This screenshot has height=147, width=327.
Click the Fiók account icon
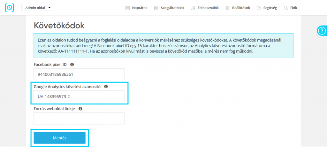[x=286, y=8]
